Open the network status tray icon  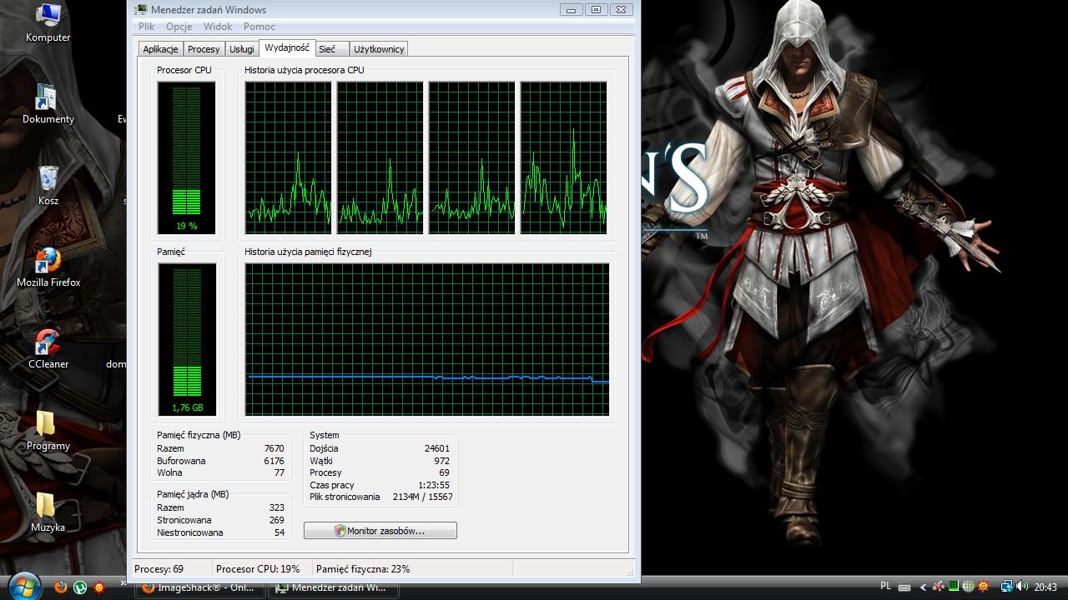(1008, 585)
